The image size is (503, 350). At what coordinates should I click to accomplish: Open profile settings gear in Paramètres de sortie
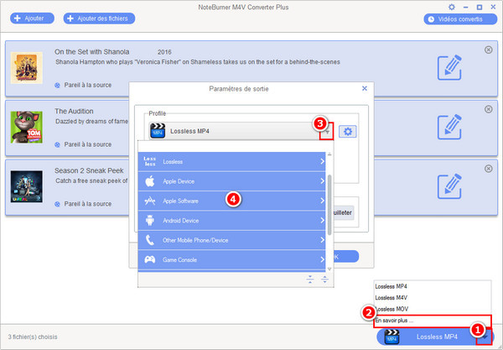point(347,131)
